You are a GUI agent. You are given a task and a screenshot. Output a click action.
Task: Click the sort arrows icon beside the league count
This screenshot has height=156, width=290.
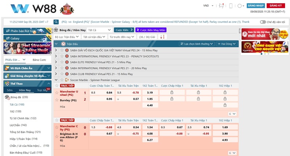[162, 37]
